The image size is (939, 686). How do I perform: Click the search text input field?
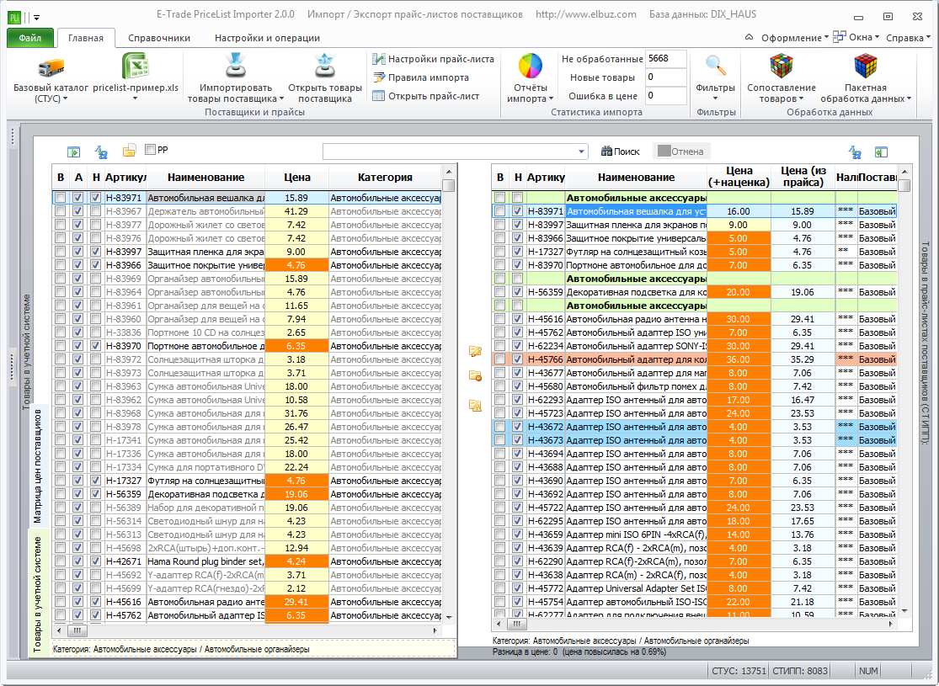click(x=449, y=152)
